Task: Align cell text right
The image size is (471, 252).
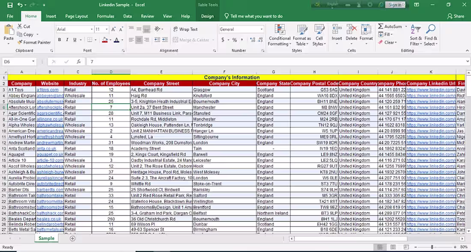Action: 146,40
